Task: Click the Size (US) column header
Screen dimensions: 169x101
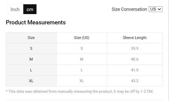Action: click(82, 38)
